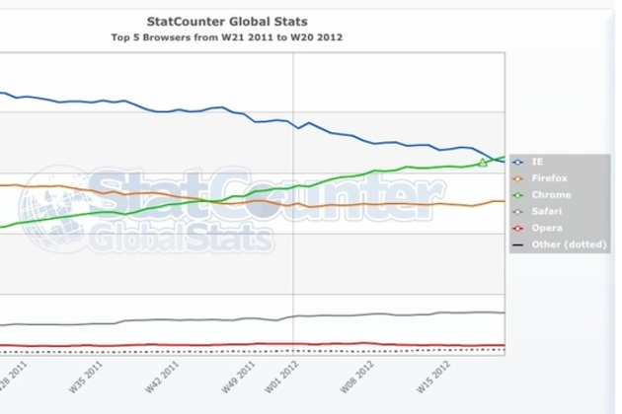Click the Safari gray legend marker
622x414 pixels.
click(x=518, y=211)
